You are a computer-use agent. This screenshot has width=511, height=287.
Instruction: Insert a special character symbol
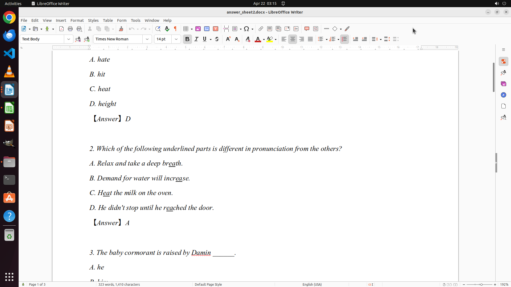(246, 29)
